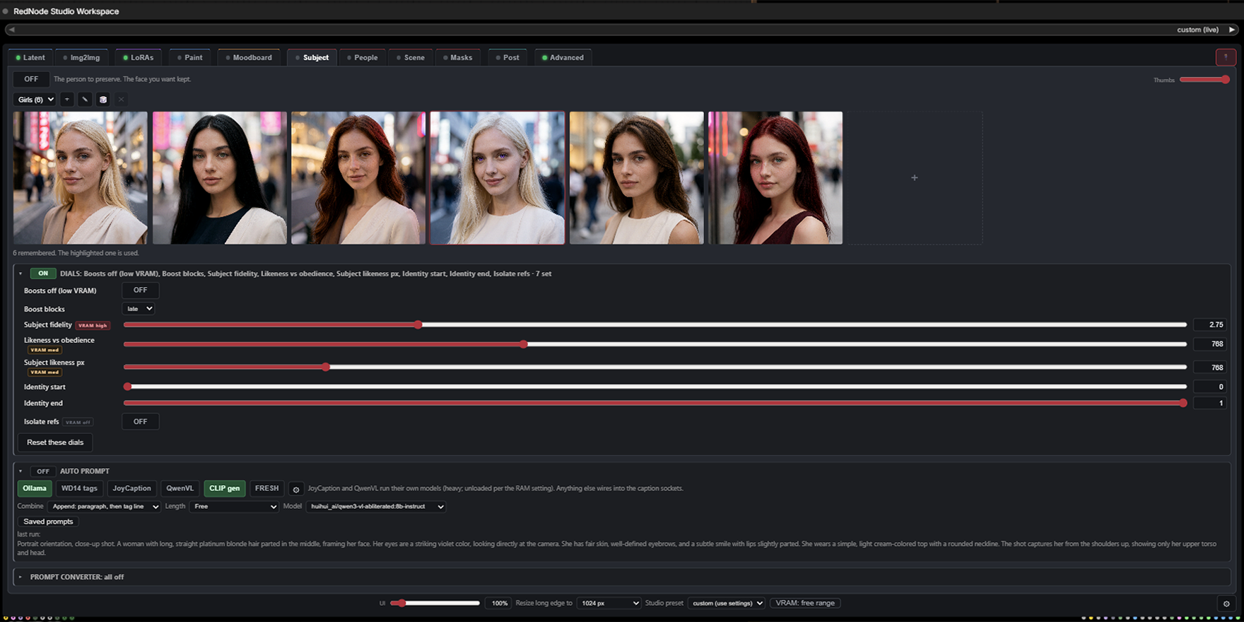
Task: Toggle the CLIP gen source
Action: pyautogui.click(x=225, y=488)
